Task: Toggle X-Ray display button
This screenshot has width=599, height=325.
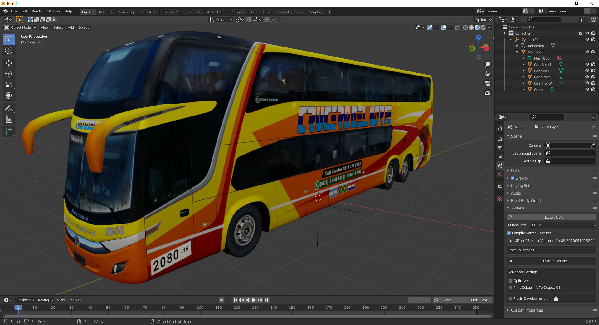Action: point(457,27)
